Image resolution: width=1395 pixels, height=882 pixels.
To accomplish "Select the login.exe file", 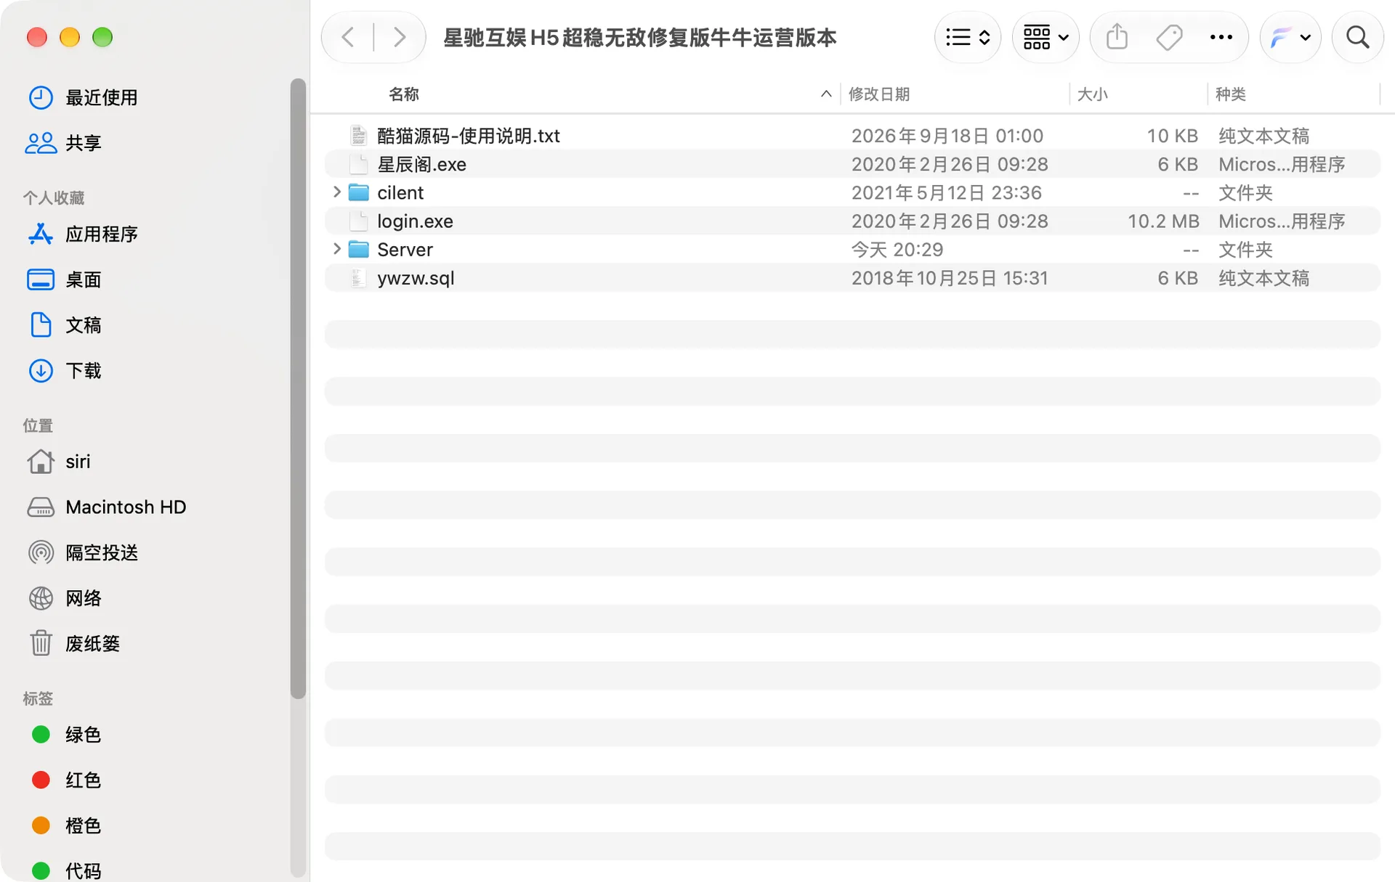I will tap(852, 221).
